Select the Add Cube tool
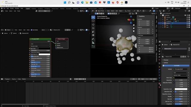This screenshot has width=191, height=107. [x=93, y=46]
